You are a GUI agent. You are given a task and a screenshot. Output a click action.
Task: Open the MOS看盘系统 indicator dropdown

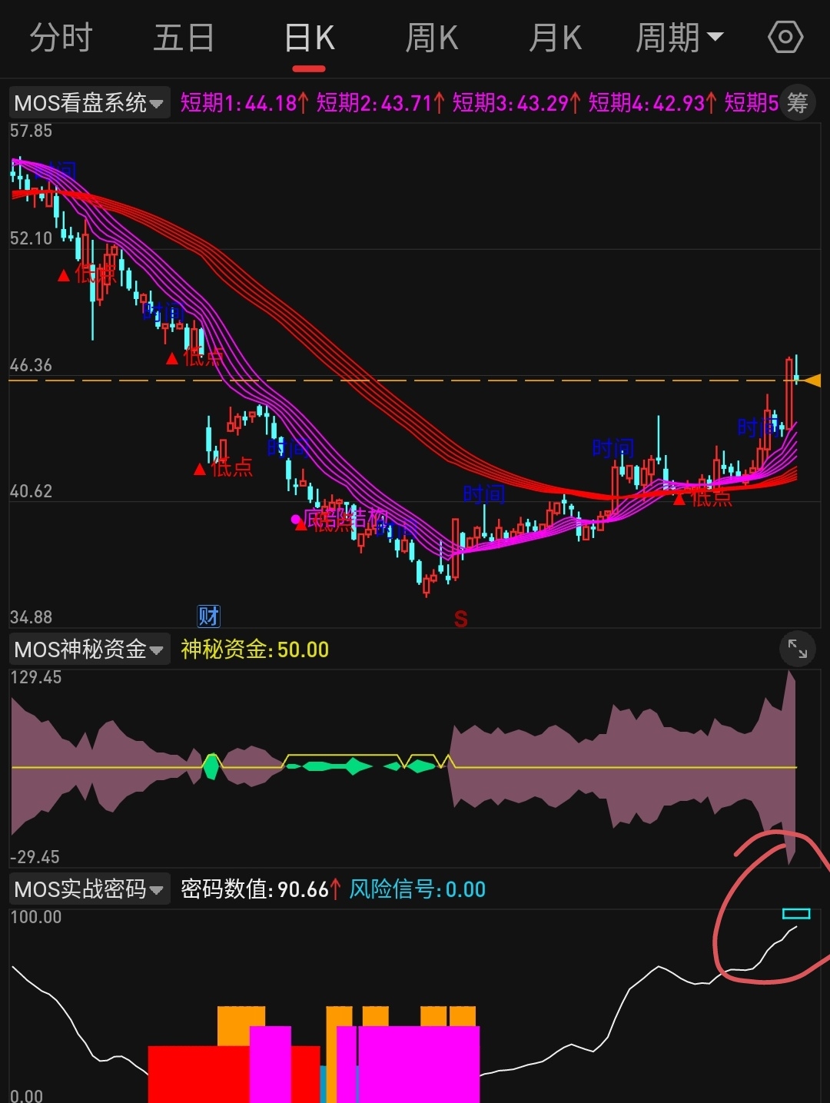tap(89, 102)
